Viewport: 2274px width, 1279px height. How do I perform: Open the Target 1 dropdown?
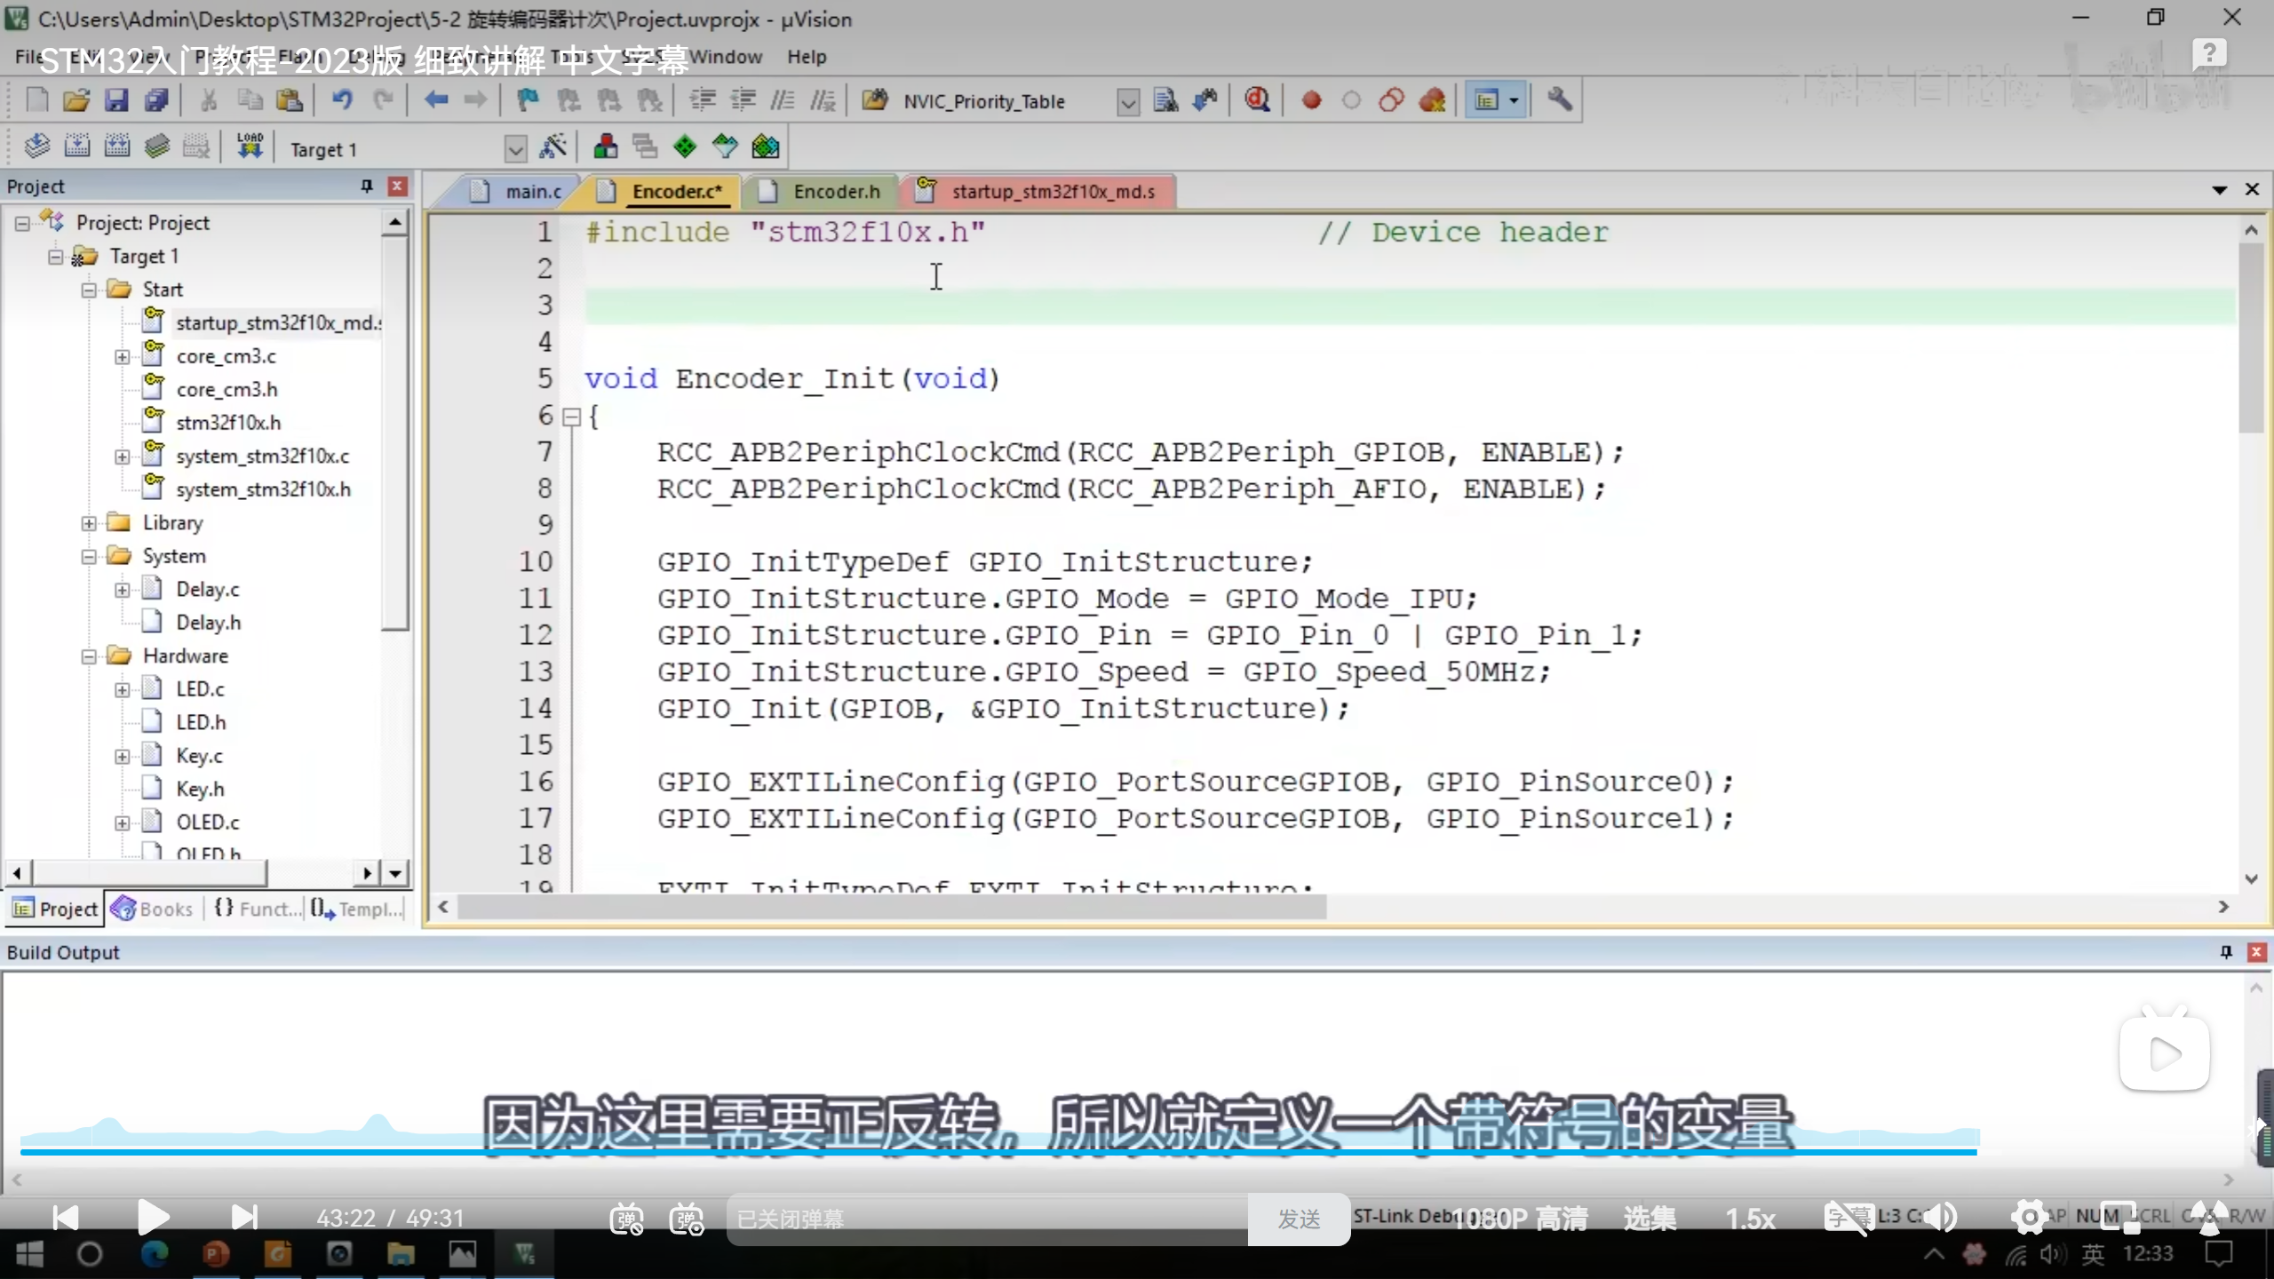point(514,149)
